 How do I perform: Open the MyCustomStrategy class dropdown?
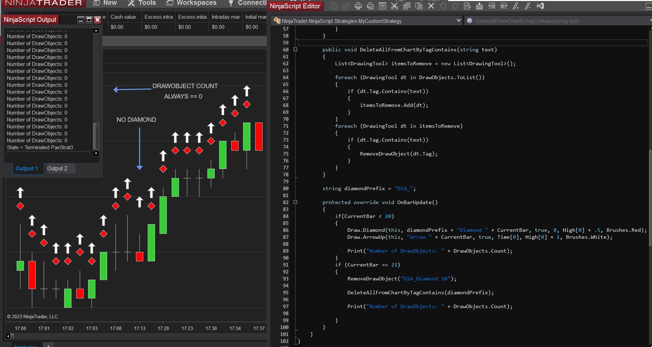[x=458, y=21]
